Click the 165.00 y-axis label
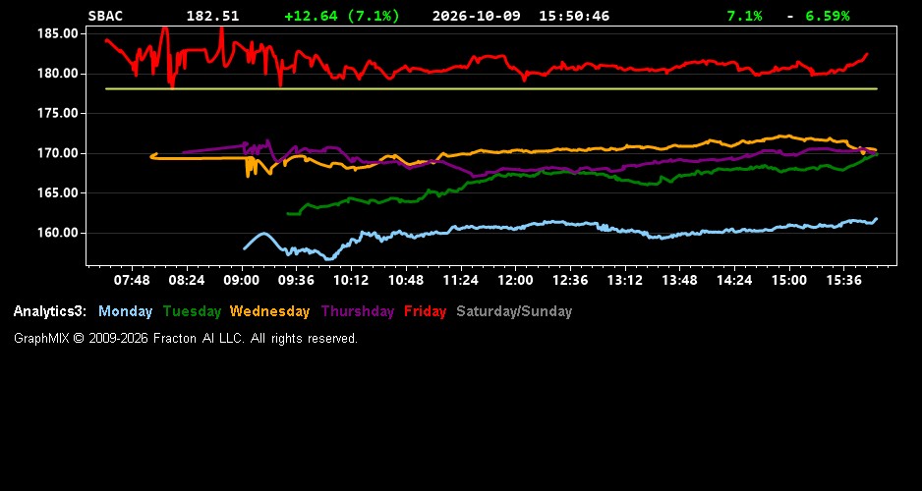This screenshot has width=922, height=491. click(x=58, y=193)
